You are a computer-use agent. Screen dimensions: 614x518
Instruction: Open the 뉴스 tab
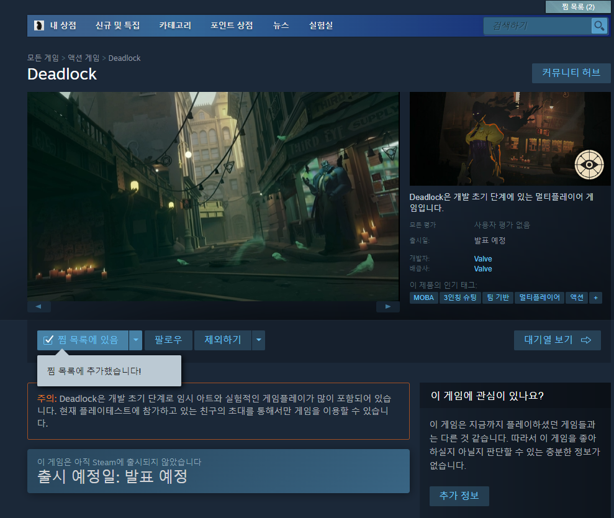point(281,25)
